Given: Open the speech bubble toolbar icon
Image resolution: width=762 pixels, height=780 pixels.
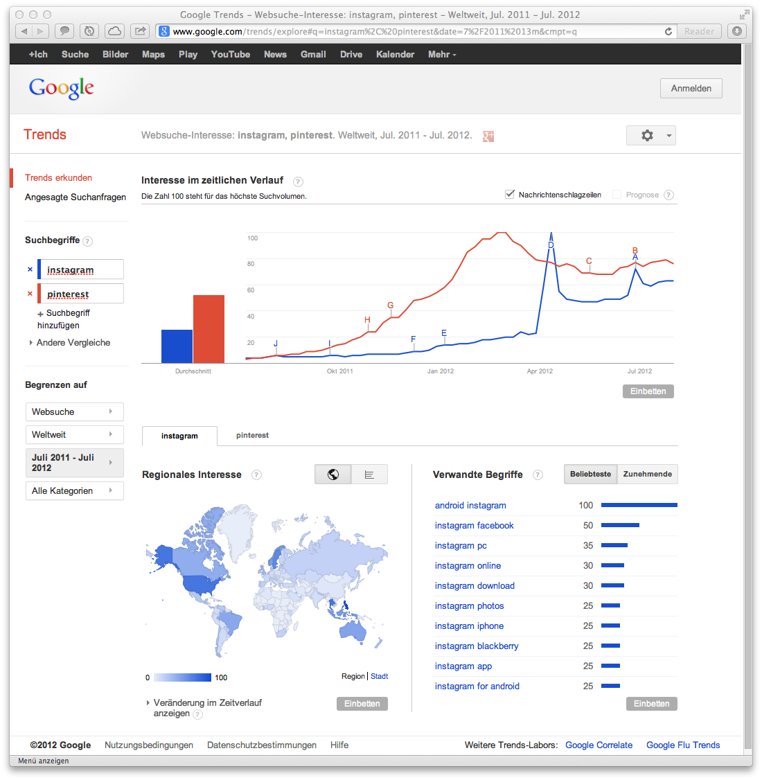Looking at the screenshot, I should tap(64, 31).
